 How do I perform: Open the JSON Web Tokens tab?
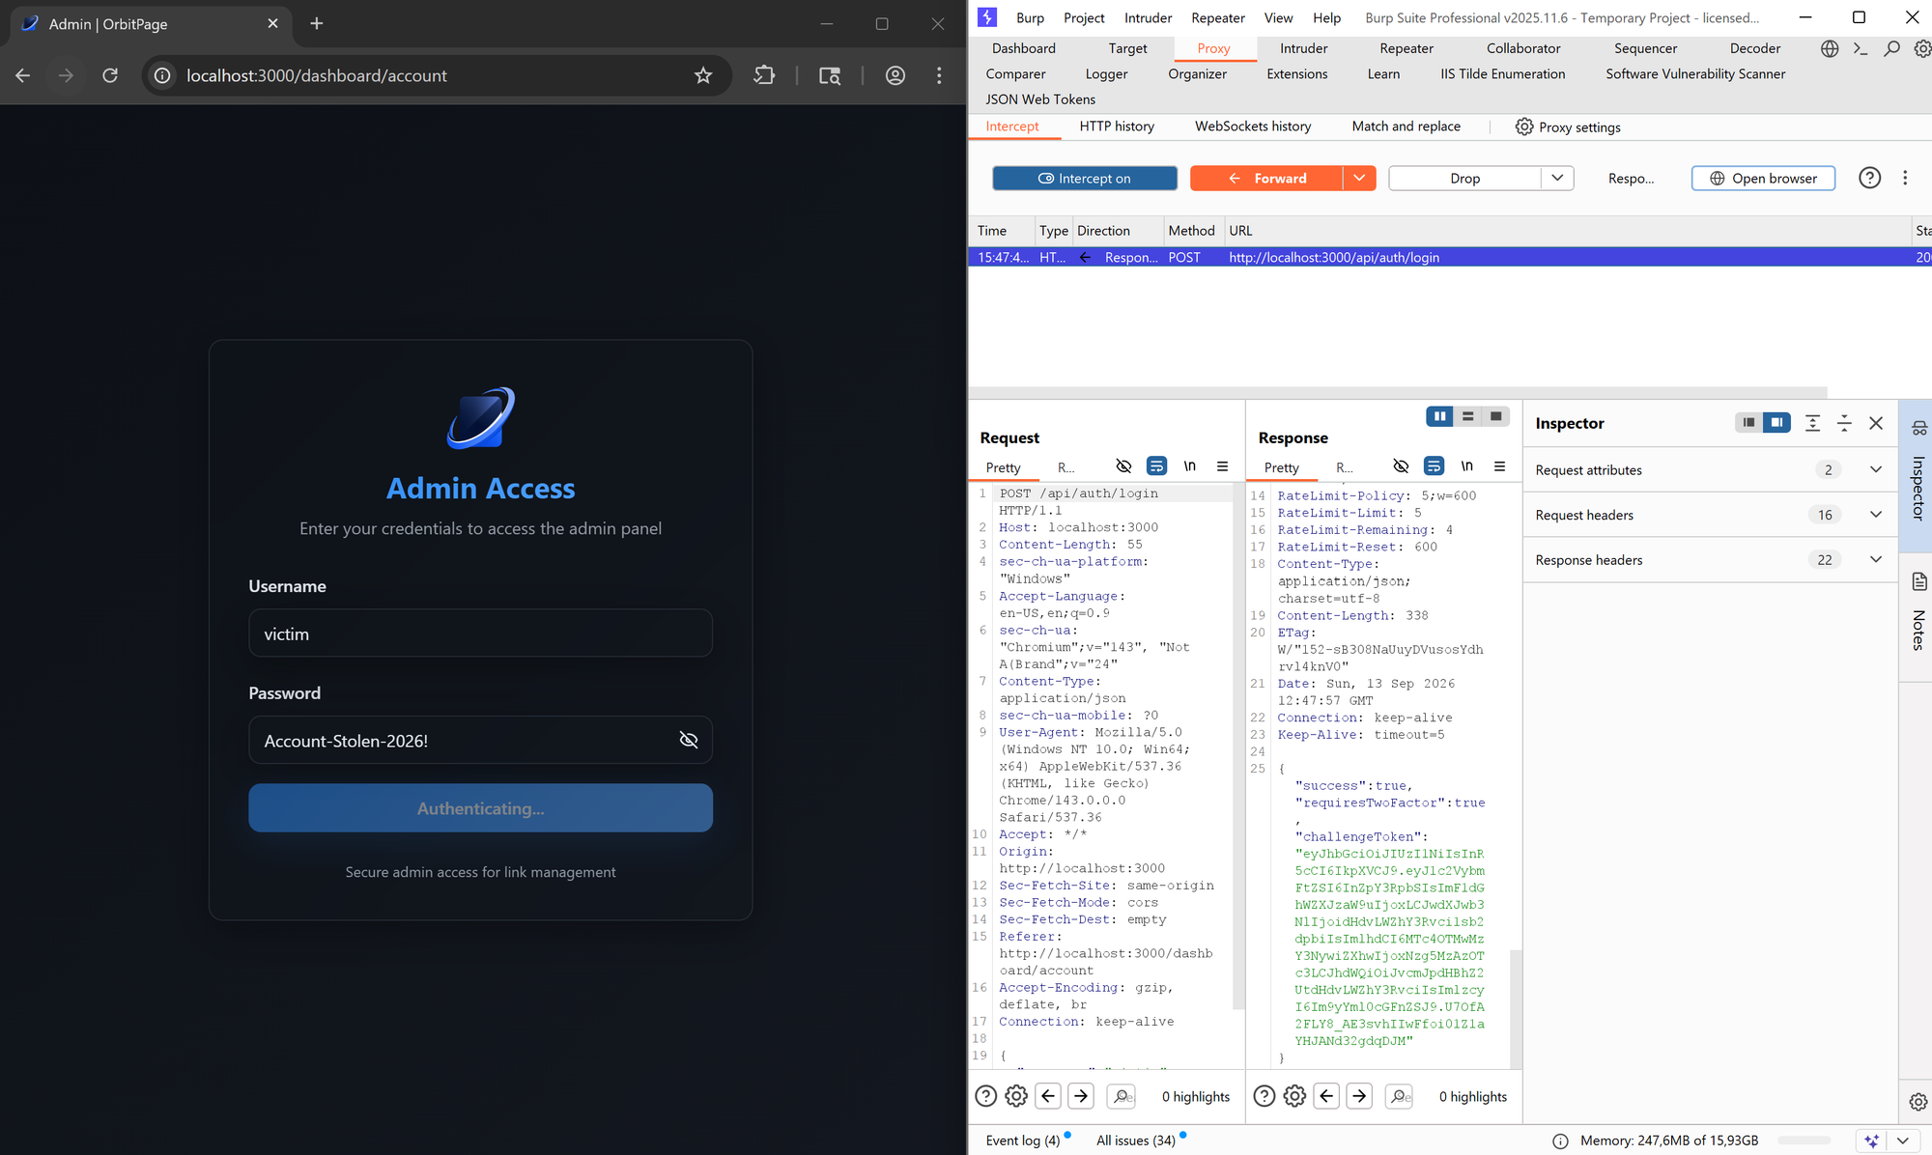[x=1040, y=99]
